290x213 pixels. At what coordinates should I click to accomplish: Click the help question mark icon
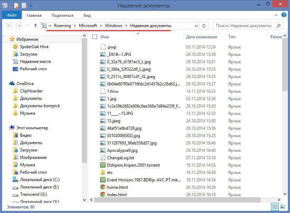284,15
